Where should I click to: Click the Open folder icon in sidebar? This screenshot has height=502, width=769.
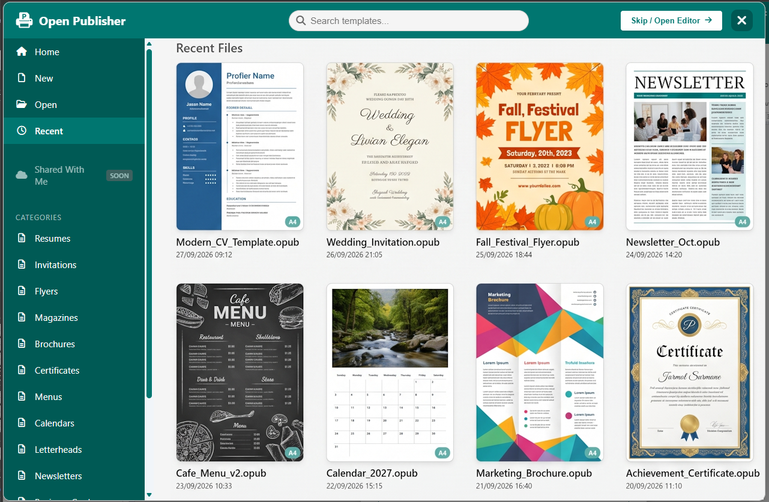22,104
